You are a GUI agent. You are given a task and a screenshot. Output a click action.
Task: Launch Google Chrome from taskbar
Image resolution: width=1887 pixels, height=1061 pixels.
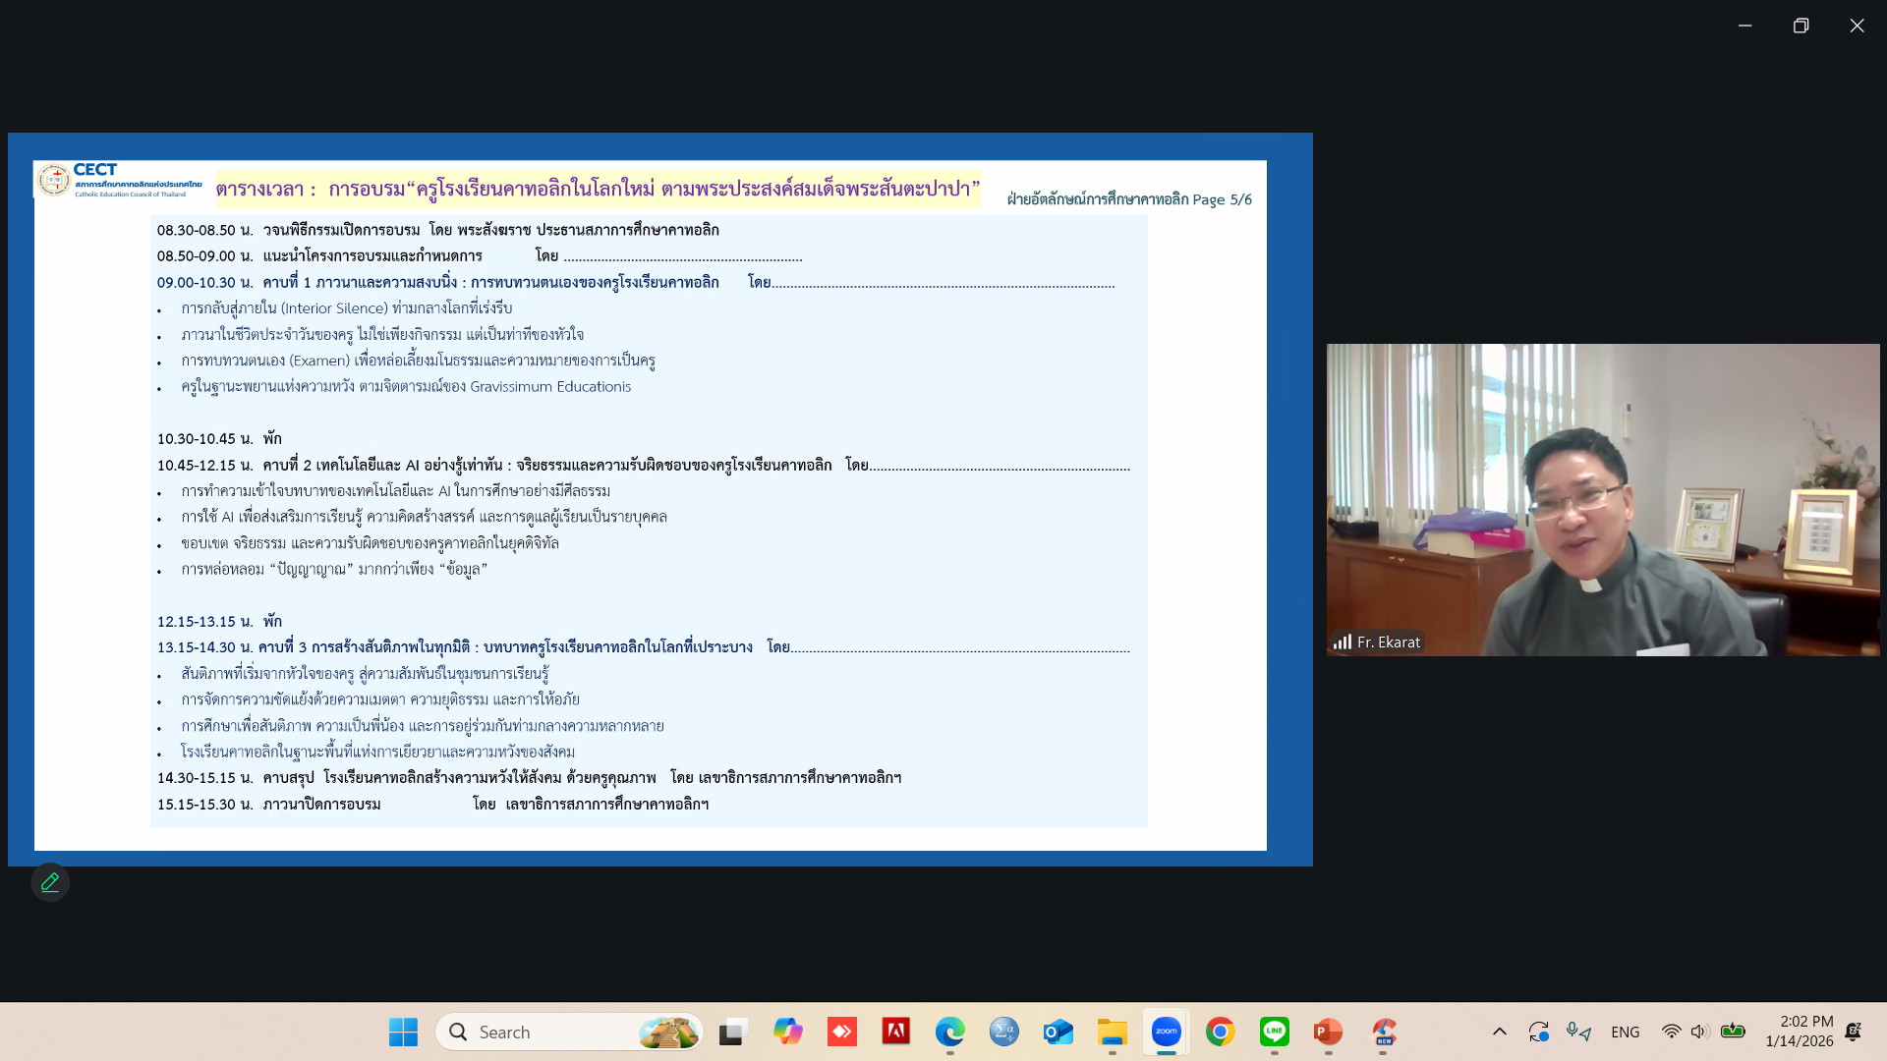(1220, 1032)
